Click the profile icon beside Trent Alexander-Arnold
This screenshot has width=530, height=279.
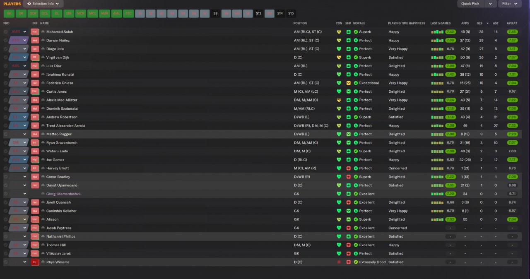tap(43, 126)
